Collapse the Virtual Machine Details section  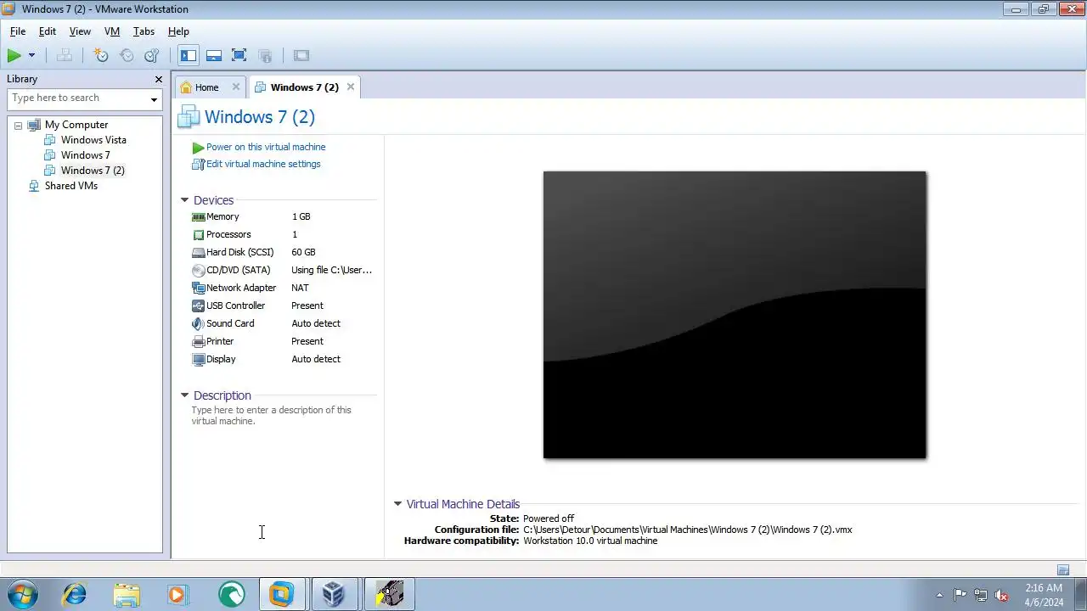coord(397,504)
